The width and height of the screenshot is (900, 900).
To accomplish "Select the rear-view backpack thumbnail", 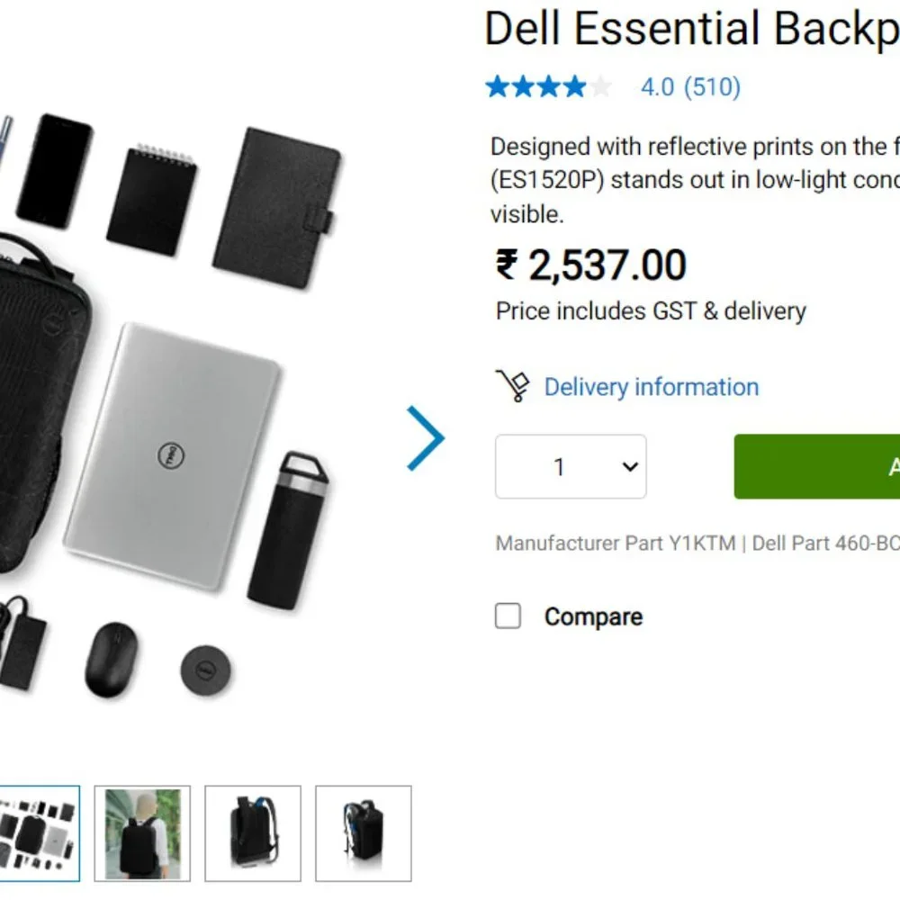I will pyautogui.click(x=252, y=832).
